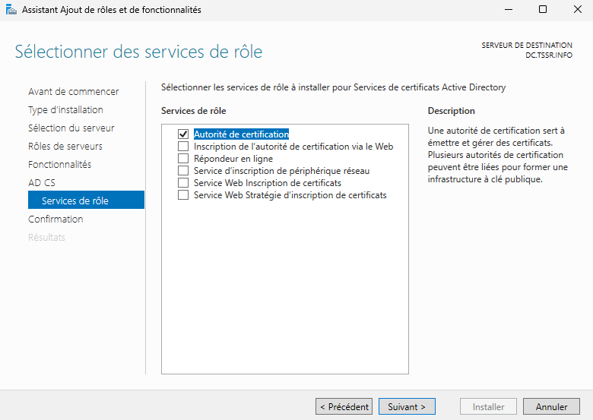Enable Service Web Inscription de certificats
The image size is (593, 420).
[182, 183]
